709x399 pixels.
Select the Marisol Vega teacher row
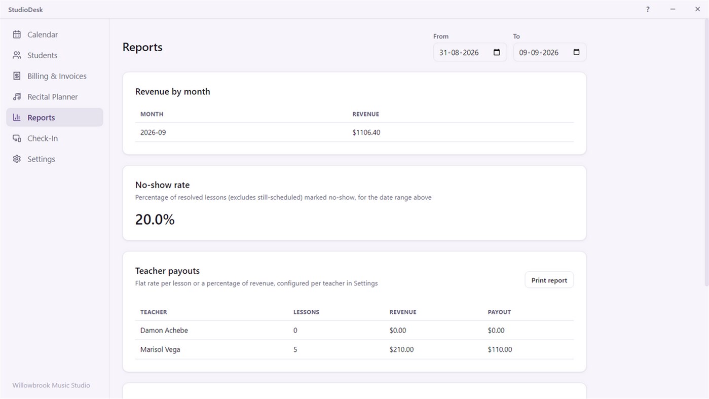(354, 350)
